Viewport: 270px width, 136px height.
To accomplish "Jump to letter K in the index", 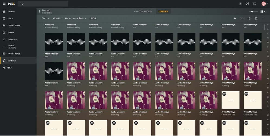I will pos(268,70).
